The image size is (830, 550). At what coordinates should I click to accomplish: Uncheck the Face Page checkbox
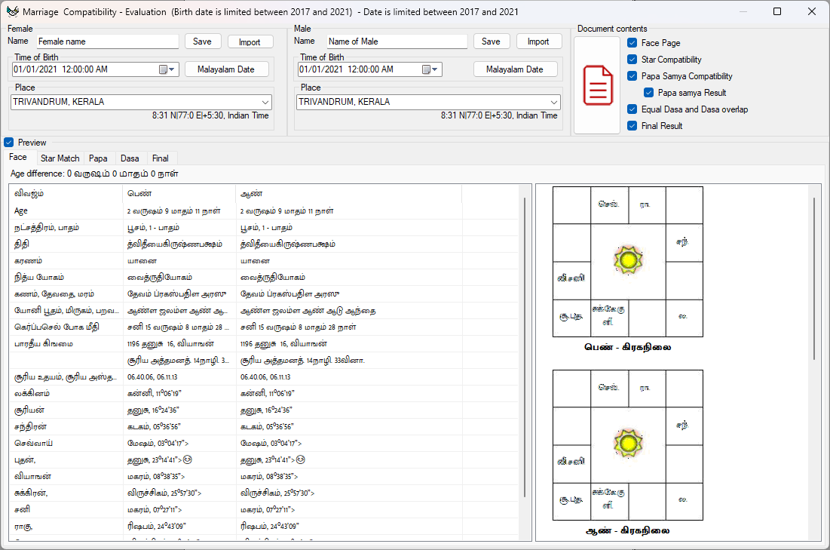point(632,43)
